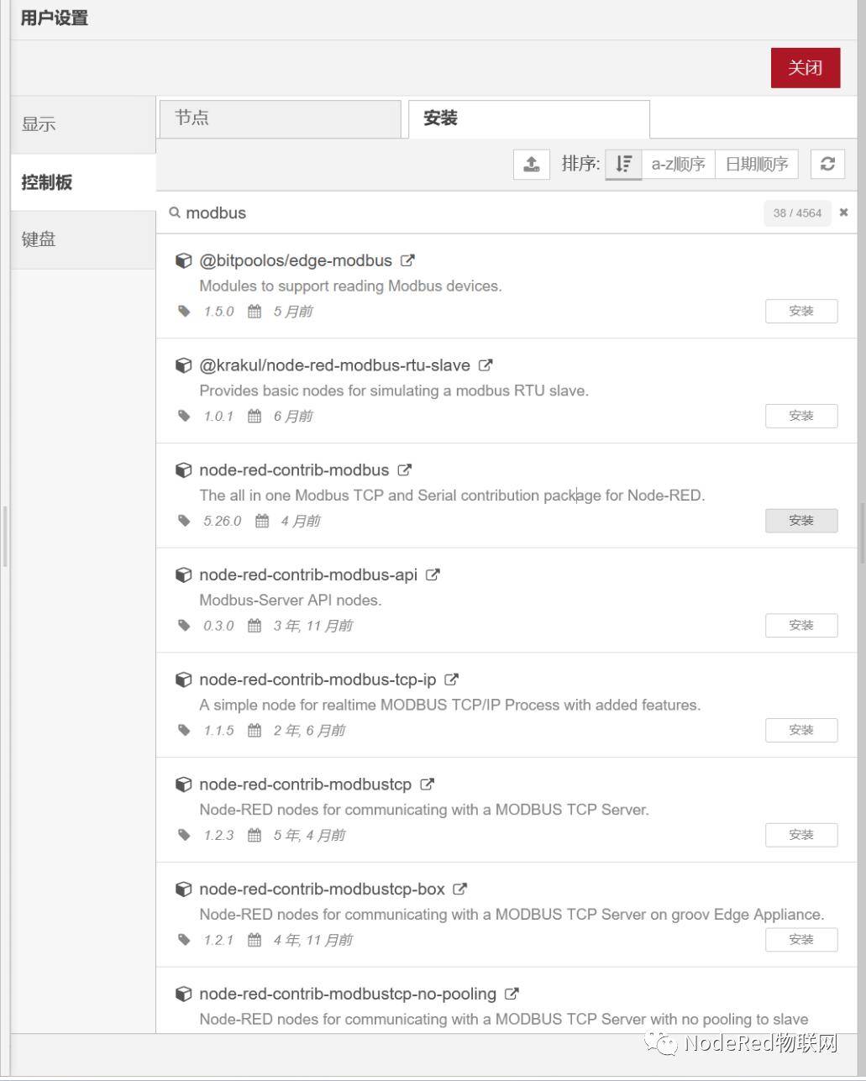
Task: Open the 键盘 settings section
Action: point(83,239)
